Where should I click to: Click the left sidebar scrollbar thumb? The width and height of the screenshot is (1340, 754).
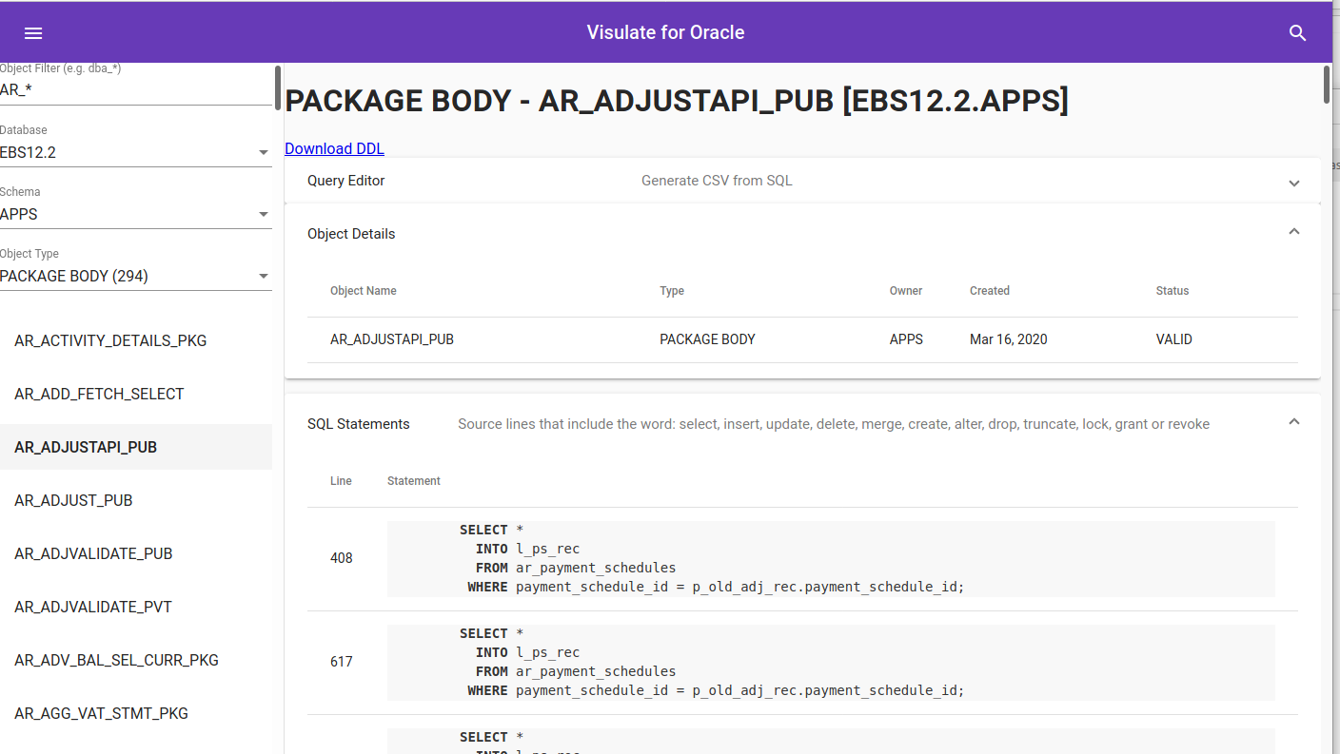tap(277, 87)
